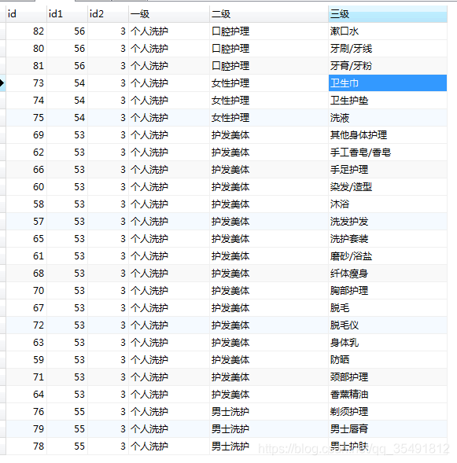457x463 pixels.
Task: Click the id cell 64
Action: tap(26, 394)
